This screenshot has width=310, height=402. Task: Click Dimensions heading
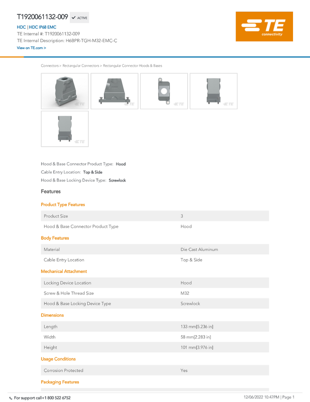[52, 315]
